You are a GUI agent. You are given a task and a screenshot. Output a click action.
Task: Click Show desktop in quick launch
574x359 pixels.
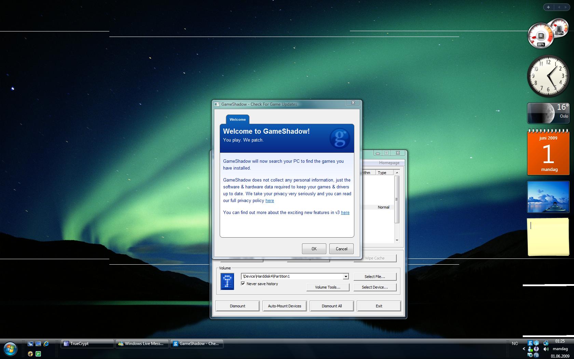(38, 344)
